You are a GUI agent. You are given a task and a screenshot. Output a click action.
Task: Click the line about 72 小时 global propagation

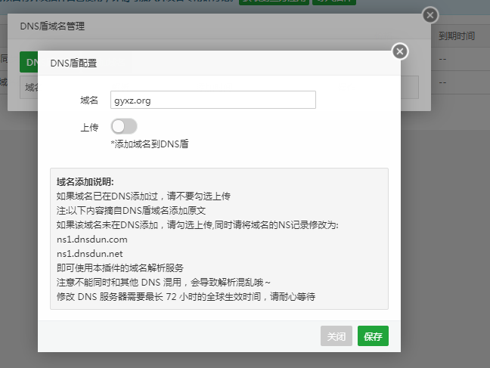point(186,297)
